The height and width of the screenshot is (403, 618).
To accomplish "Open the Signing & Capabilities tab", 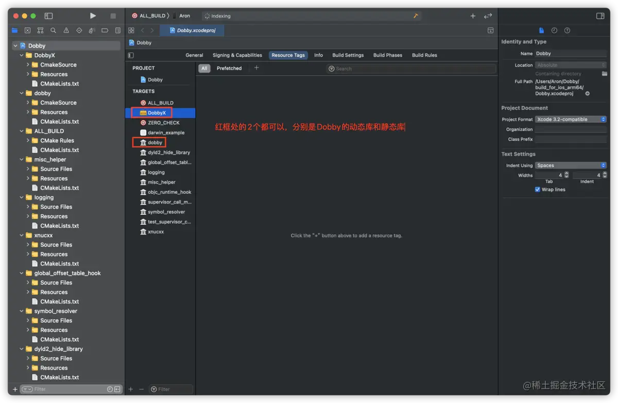I will [237, 55].
